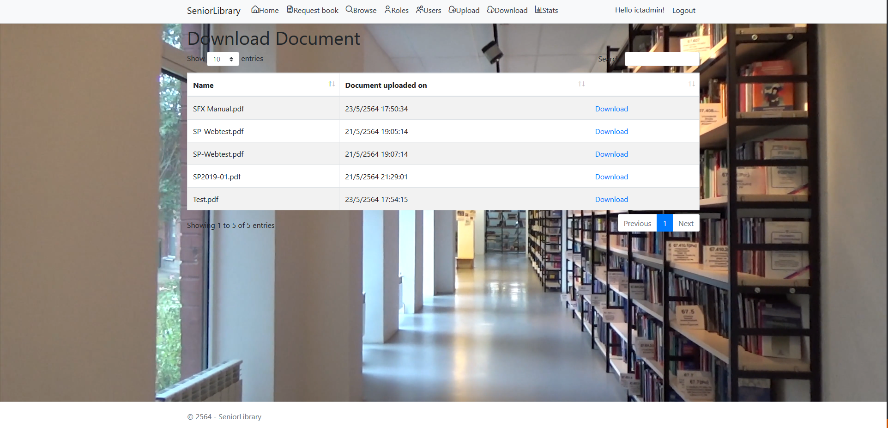This screenshot has width=888, height=428.
Task: Select page 1 in pagination
Action: 664,223
